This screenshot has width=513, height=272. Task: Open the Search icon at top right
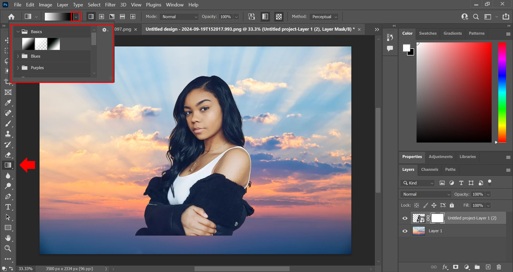pos(476,17)
